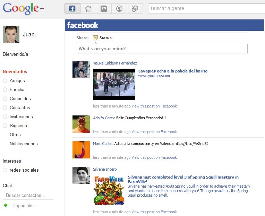The height and width of the screenshot is (216, 265).
Task: View Silvana's post on Facebook
Action: (154, 212)
